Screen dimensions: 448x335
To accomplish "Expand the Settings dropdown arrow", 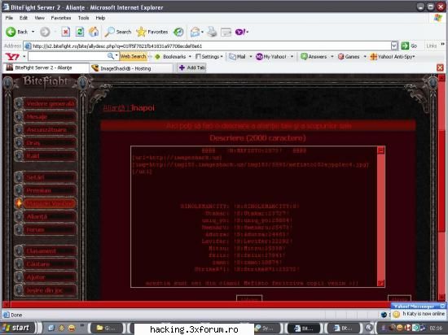I will pyautogui.click(x=222, y=56).
